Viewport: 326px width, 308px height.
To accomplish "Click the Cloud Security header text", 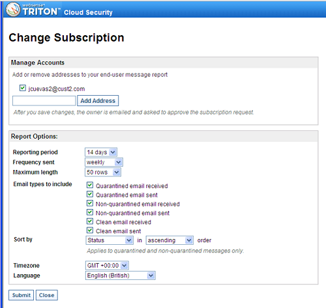I will [88, 12].
